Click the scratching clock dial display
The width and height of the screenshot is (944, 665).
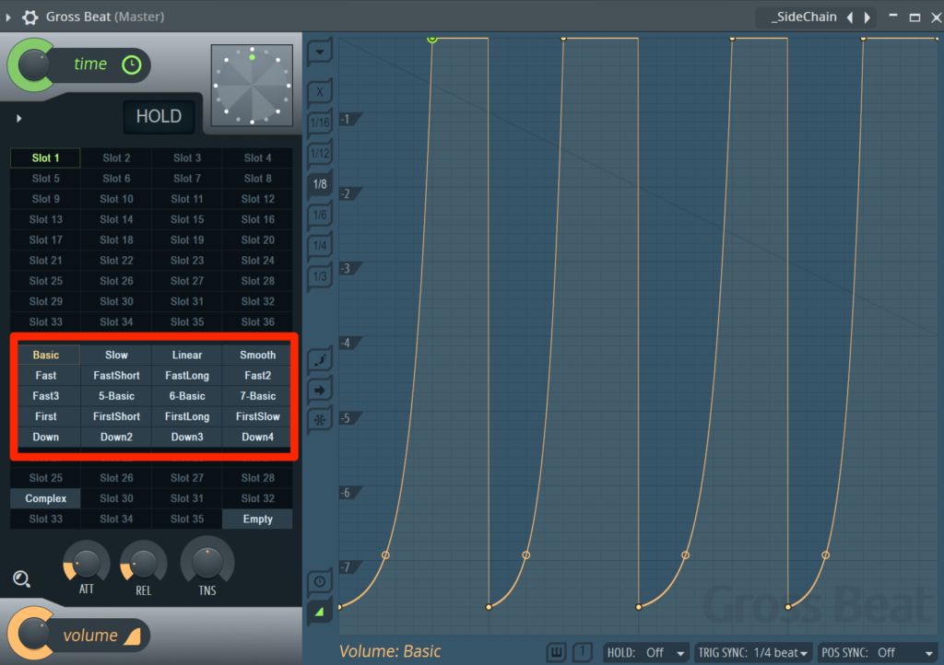tap(252, 85)
